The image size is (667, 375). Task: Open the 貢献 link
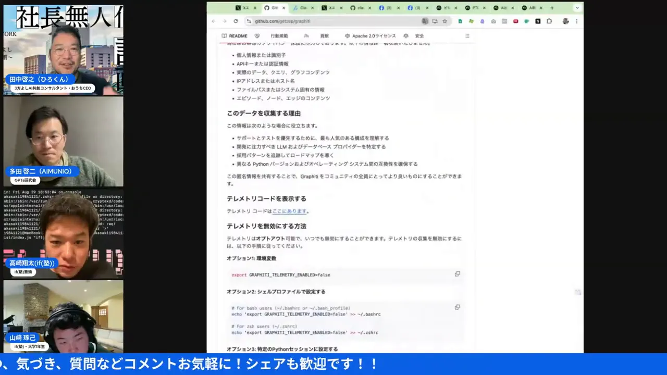click(324, 35)
